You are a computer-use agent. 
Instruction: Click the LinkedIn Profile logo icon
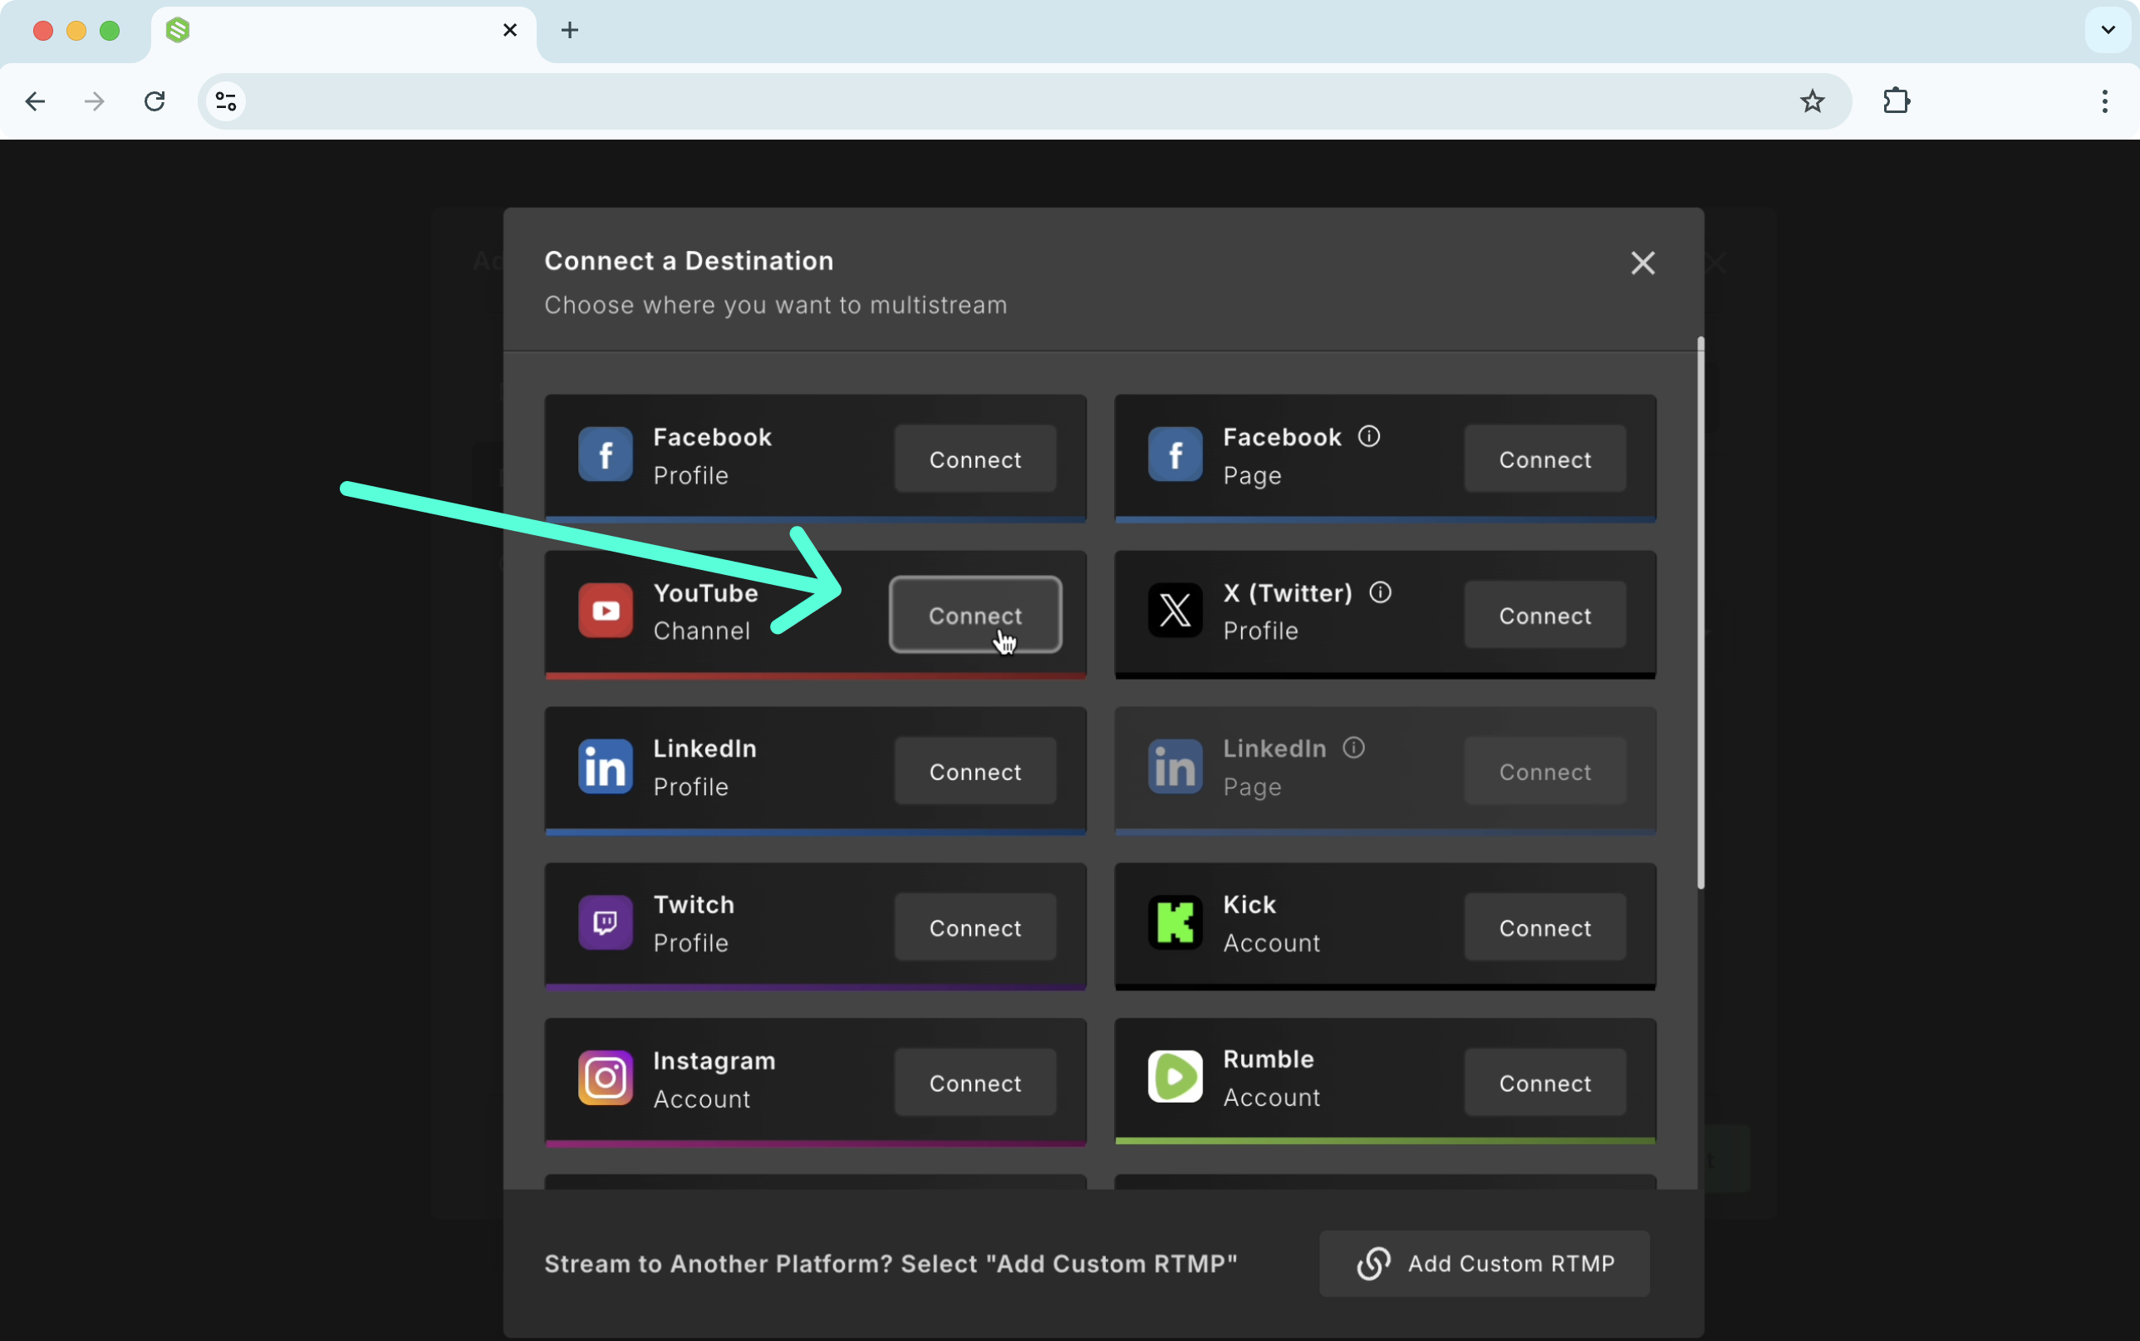pos(606,766)
